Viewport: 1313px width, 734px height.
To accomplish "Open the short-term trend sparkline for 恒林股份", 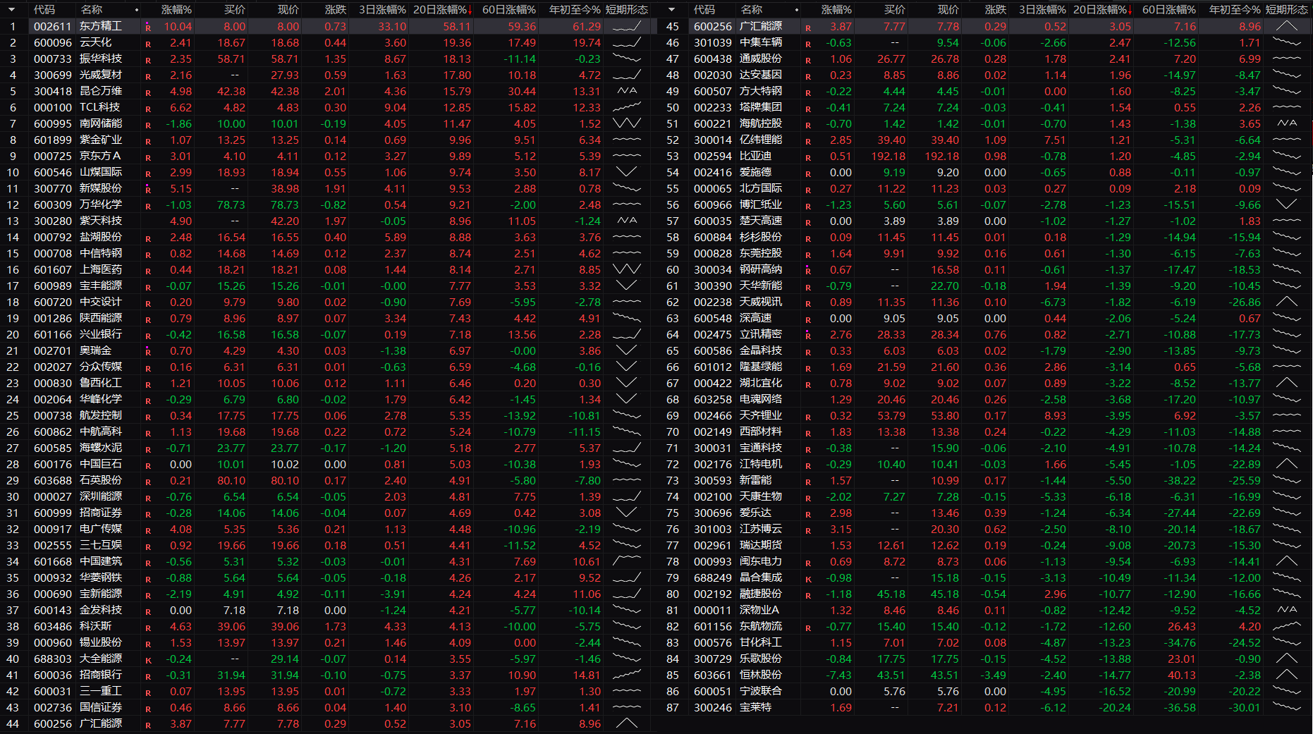I will (x=1287, y=675).
